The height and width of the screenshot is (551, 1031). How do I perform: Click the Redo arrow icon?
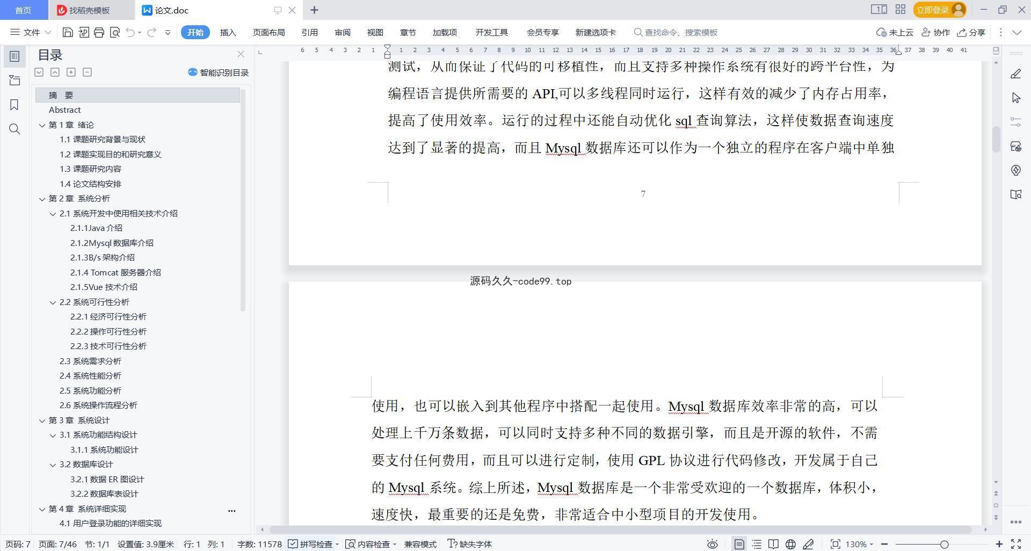pyautogui.click(x=151, y=32)
